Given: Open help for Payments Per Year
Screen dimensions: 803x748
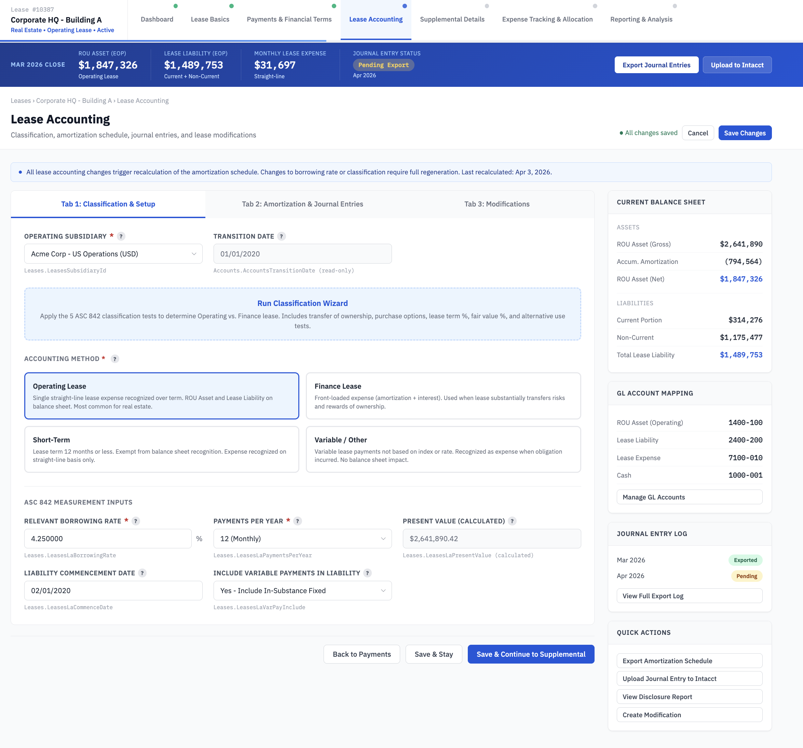Looking at the screenshot, I should [x=298, y=521].
